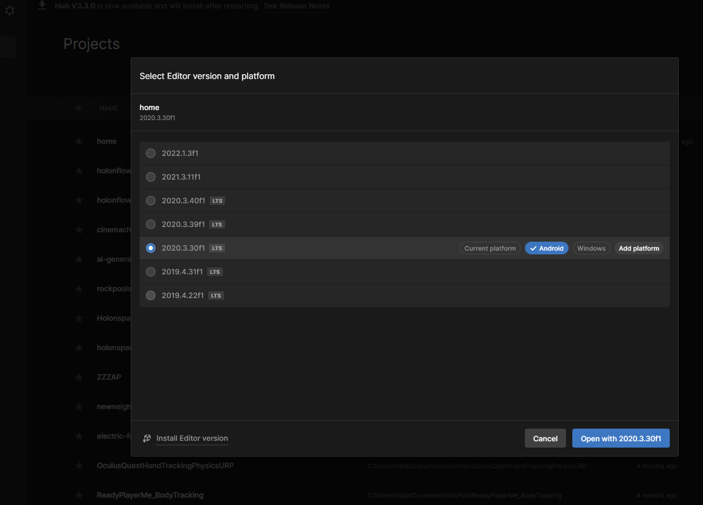
Task: Pick the 2019.4.22f1 LTS radio button
Action: point(151,295)
